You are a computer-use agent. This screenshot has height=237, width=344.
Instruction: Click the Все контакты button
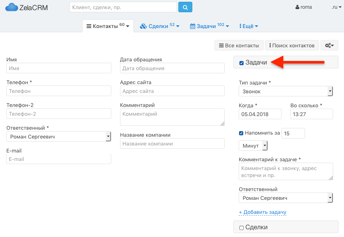pyautogui.click(x=239, y=45)
